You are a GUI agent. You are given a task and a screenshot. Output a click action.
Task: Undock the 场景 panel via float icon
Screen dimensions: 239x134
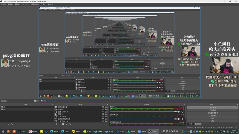tap(53, 105)
